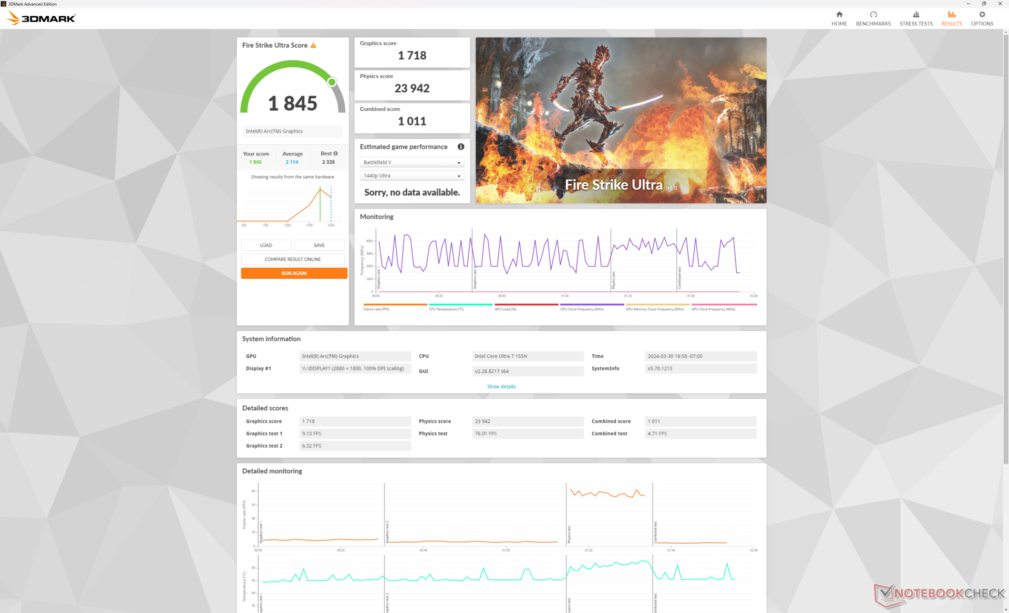Click the Fire Strike Ultra artwork thumbnail
Viewport: 1009px width, 613px height.
point(620,120)
